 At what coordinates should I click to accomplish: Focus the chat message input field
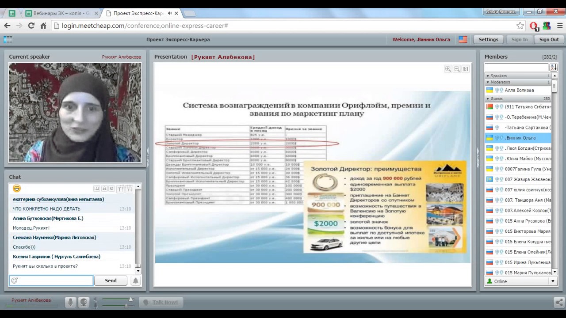[51, 280]
